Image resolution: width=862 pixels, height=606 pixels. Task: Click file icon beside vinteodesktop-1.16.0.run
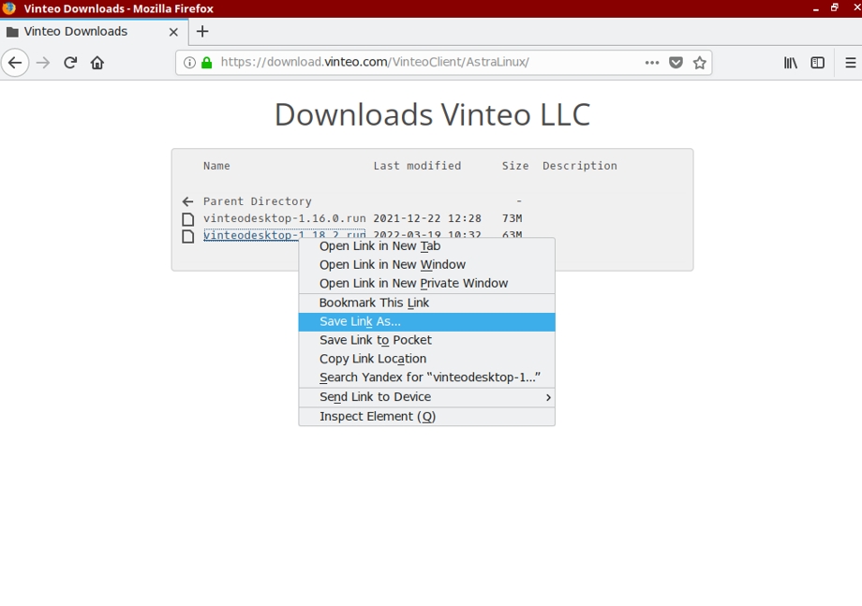[188, 219]
